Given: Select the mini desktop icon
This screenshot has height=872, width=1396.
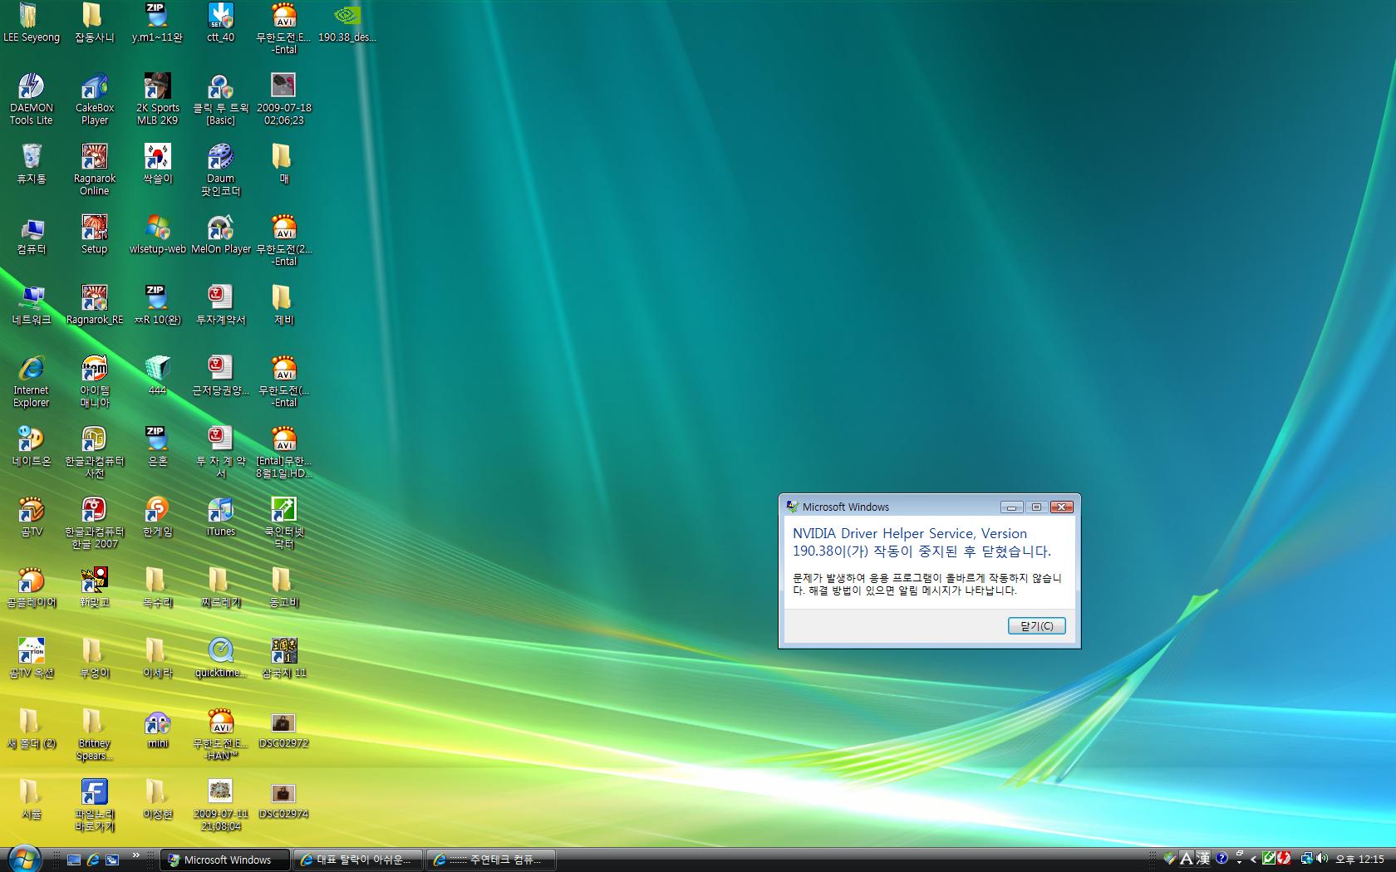Looking at the screenshot, I should [158, 728].
